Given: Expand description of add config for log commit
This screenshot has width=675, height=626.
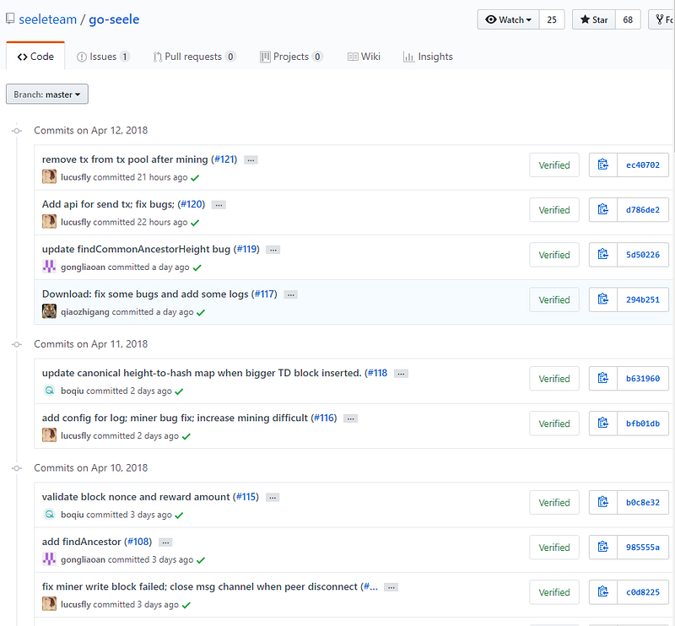Looking at the screenshot, I should 350,418.
